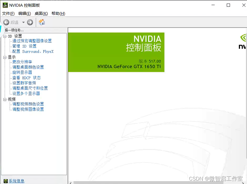Screen dimensions: 247x184
Task: Select 查看 HDCP 状态
Action: (x=26, y=78)
